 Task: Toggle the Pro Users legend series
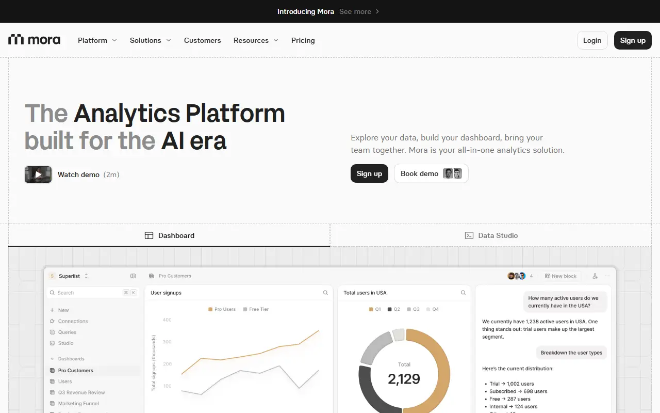click(222, 309)
